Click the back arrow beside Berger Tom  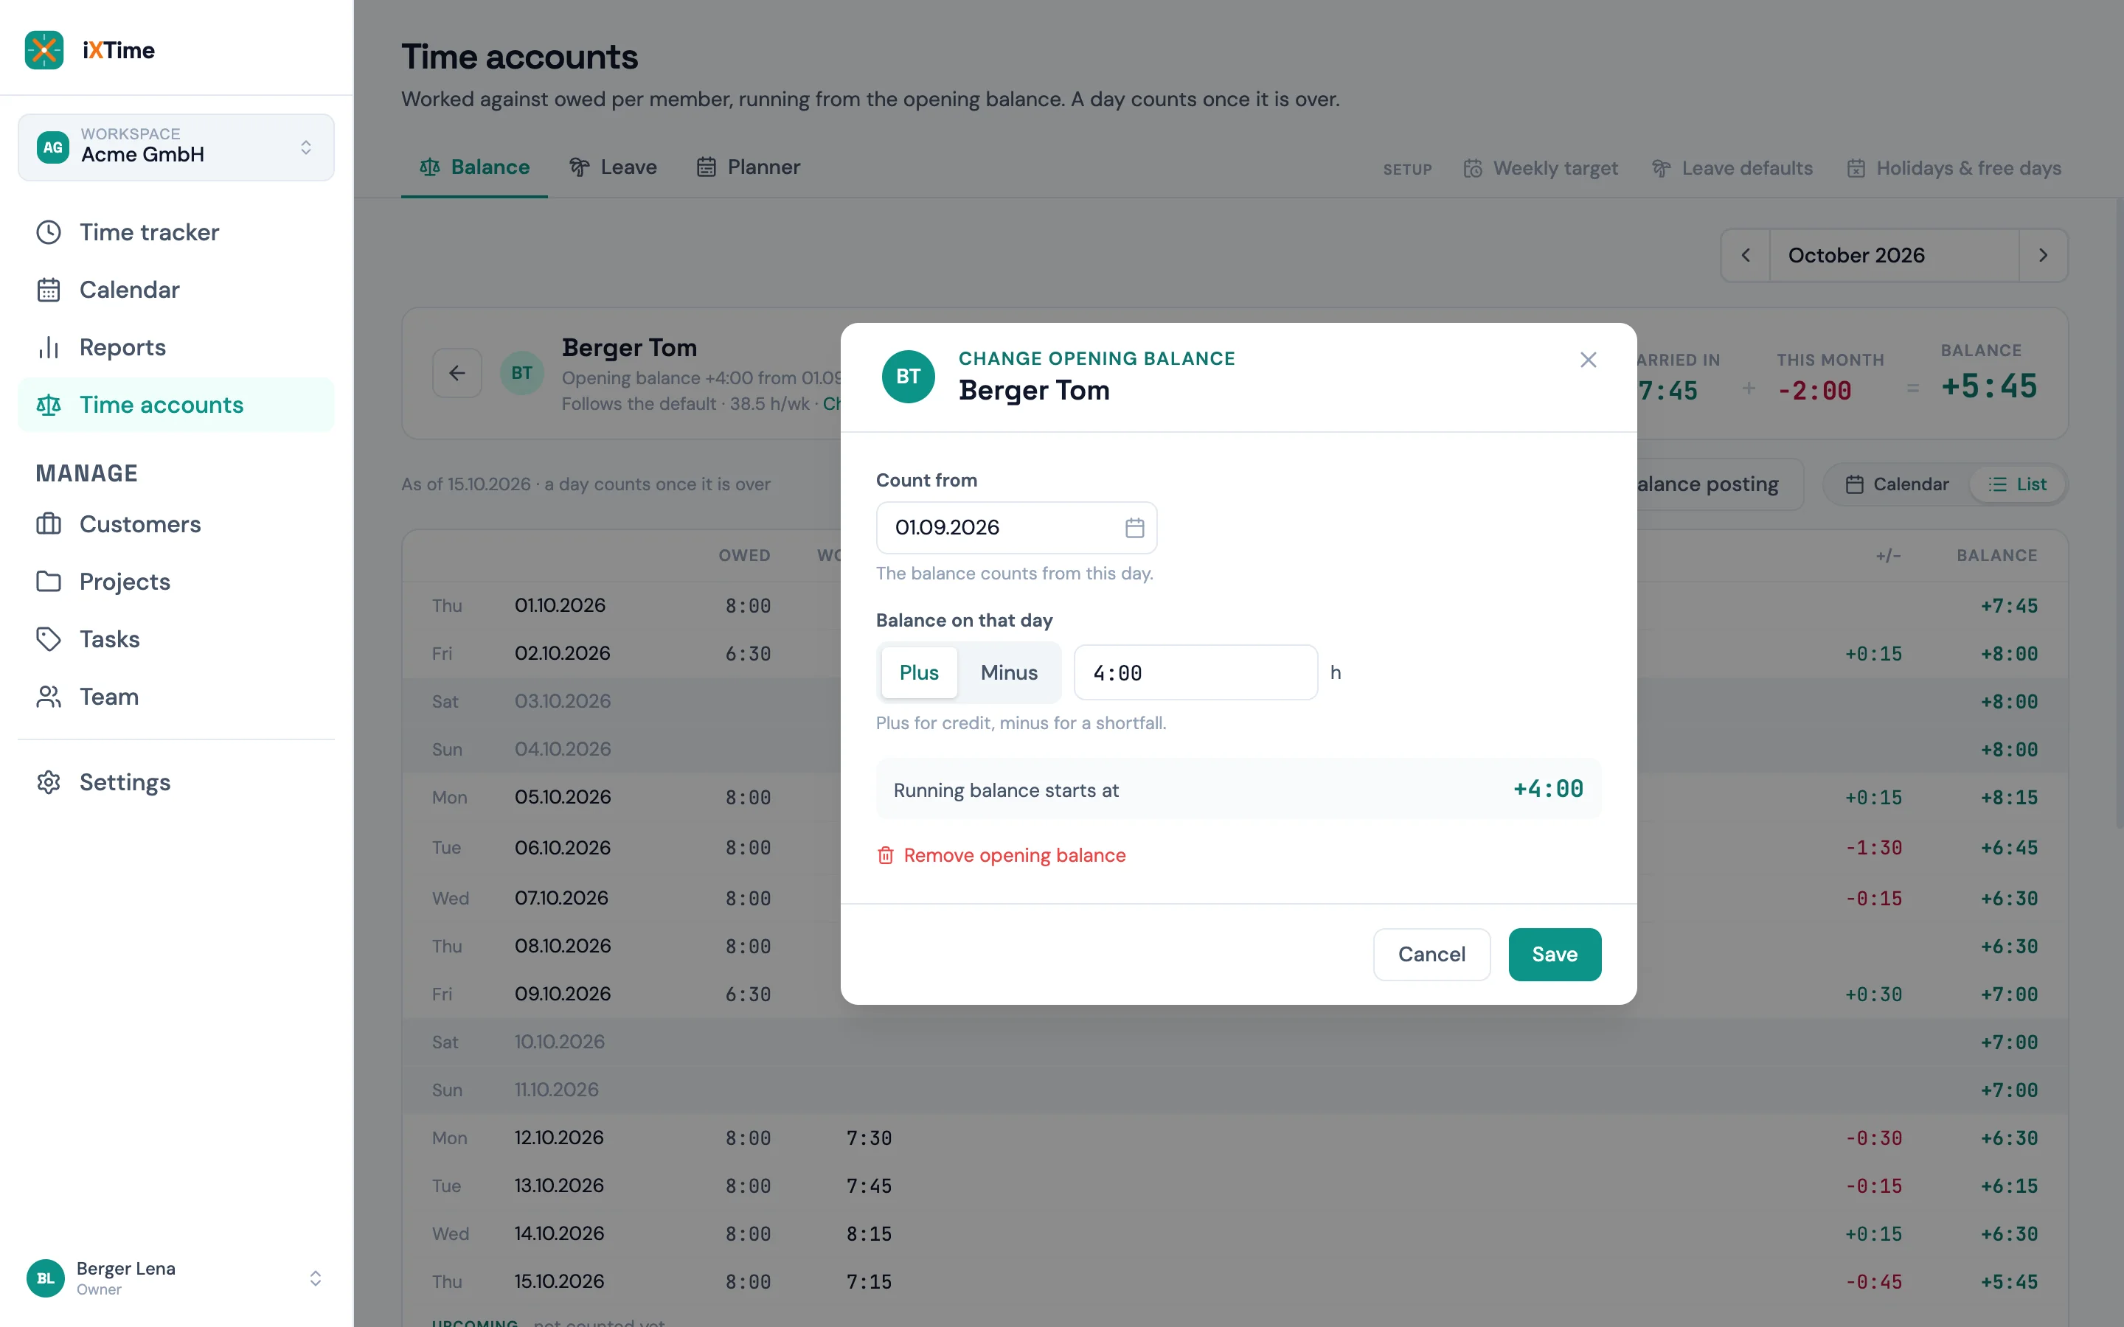[457, 373]
